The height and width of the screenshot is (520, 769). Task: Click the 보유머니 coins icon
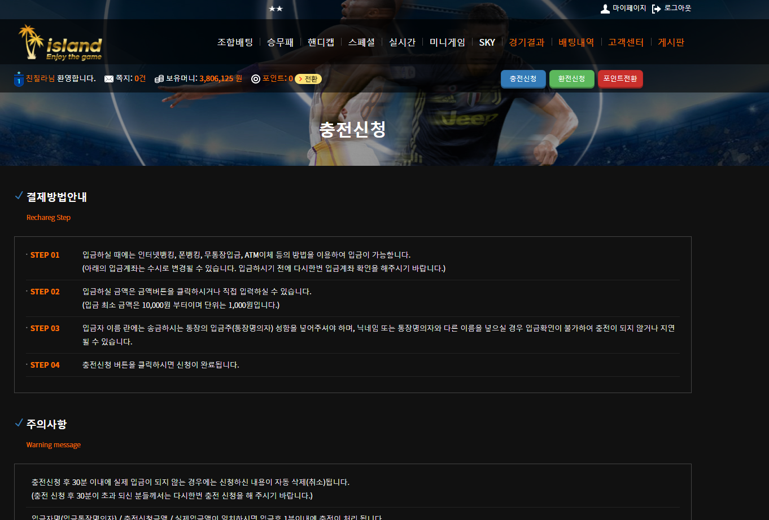click(159, 79)
